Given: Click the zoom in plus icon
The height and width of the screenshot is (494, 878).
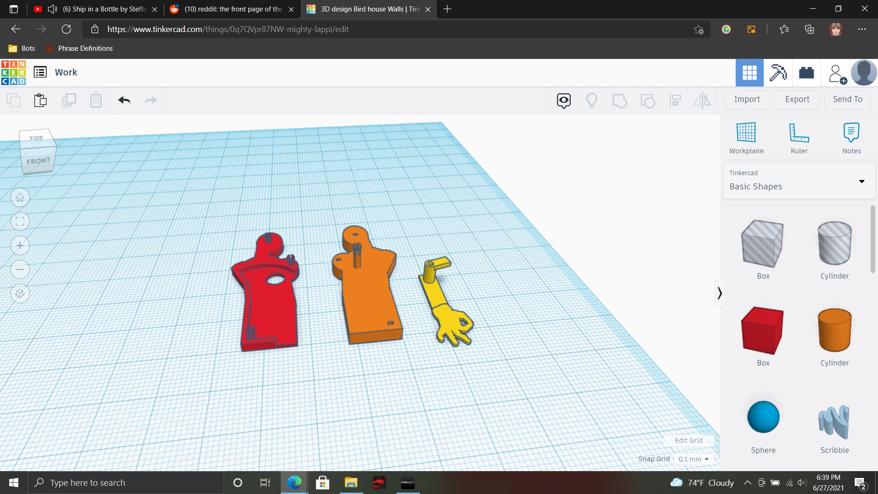Looking at the screenshot, I should [20, 246].
